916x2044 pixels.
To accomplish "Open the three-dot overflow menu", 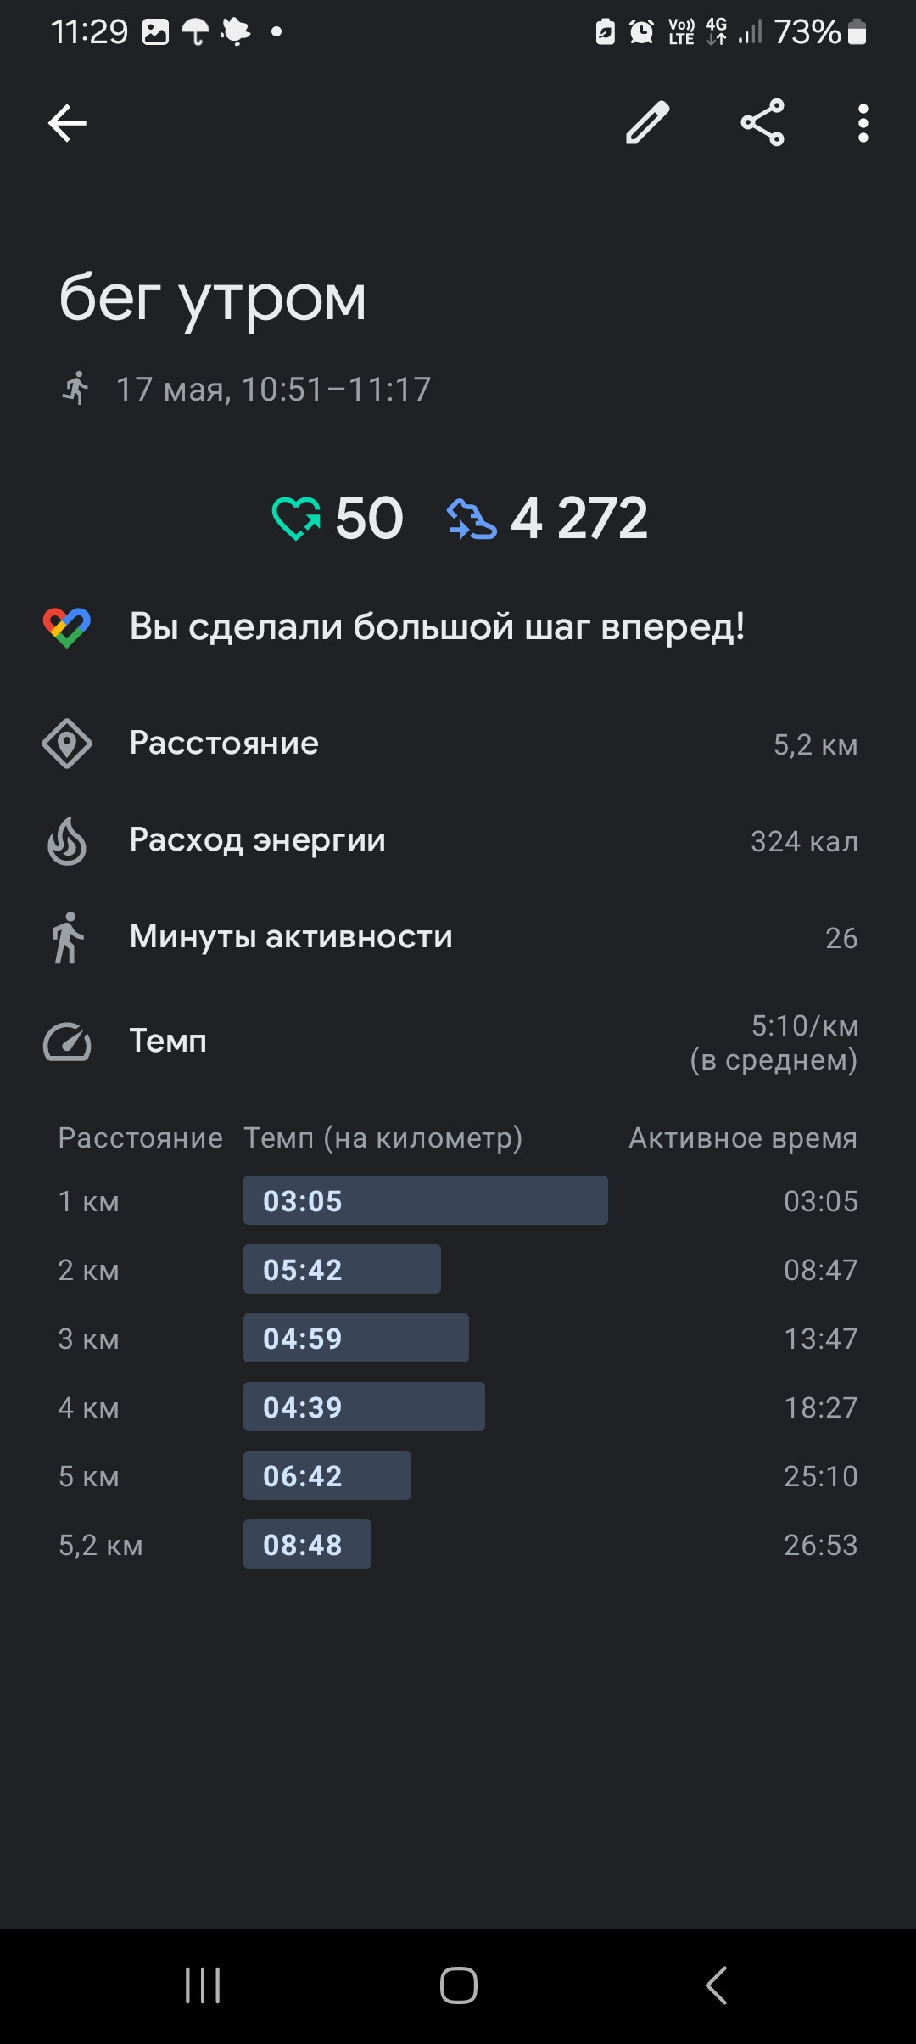I will point(863,124).
